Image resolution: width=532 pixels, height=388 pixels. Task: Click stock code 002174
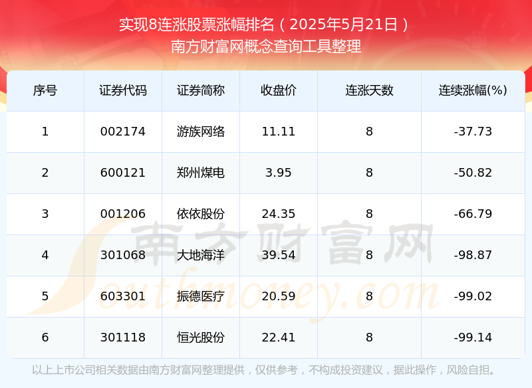pos(123,132)
